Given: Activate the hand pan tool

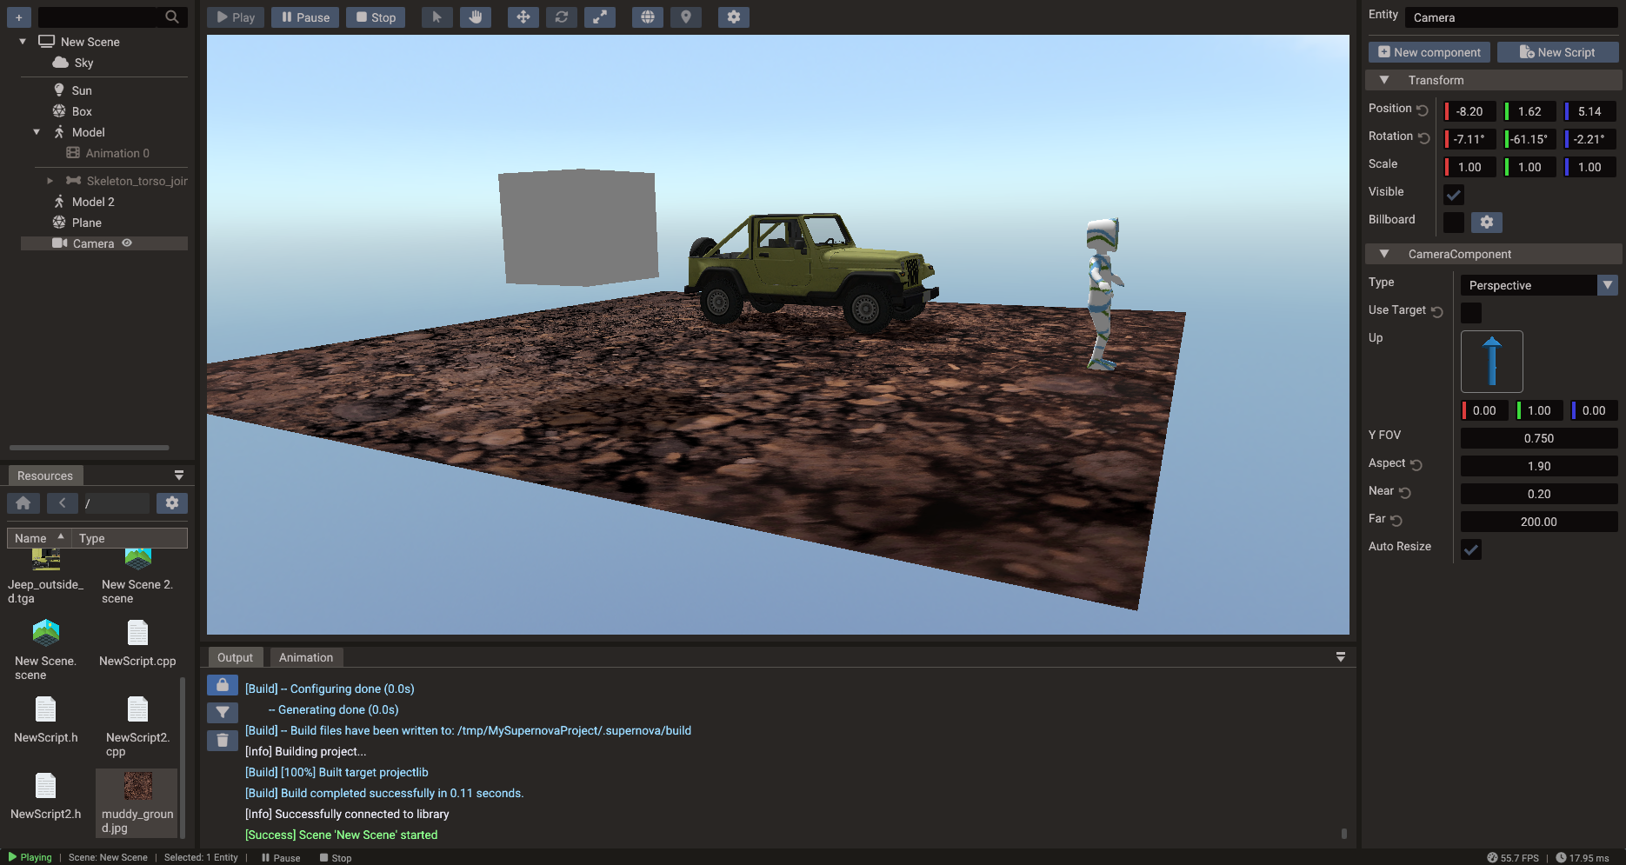Looking at the screenshot, I should (x=475, y=17).
